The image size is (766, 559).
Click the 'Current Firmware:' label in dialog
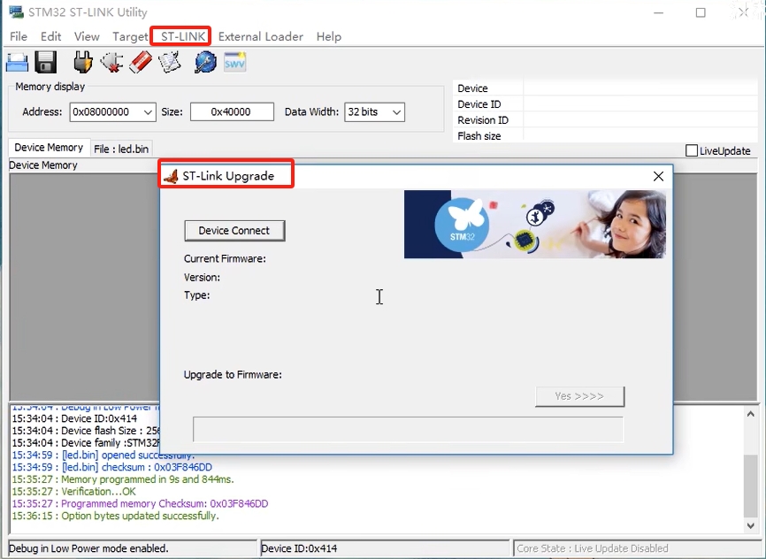(x=225, y=259)
